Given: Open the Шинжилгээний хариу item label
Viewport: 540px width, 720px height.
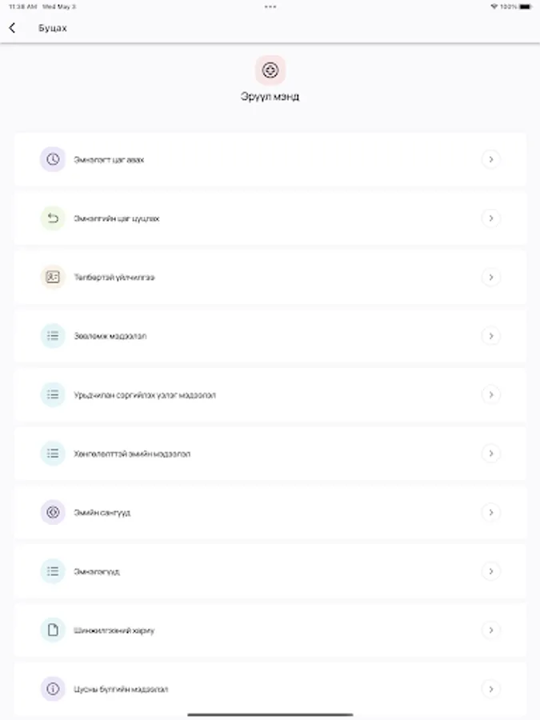Looking at the screenshot, I should pyautogui.click(x=114, y=630).
